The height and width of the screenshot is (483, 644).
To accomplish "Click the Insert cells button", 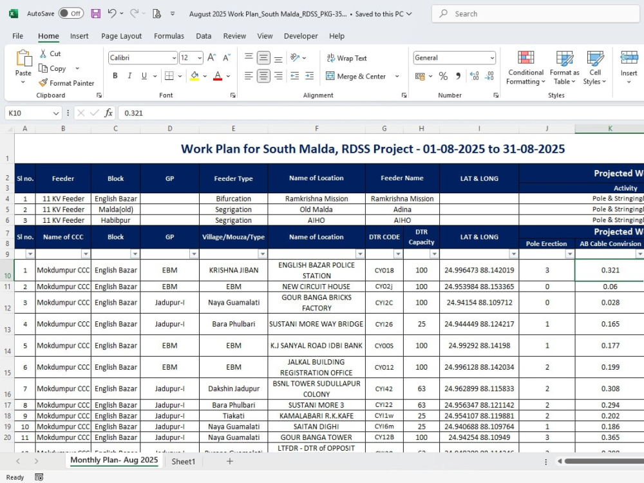I will (629, 68).
